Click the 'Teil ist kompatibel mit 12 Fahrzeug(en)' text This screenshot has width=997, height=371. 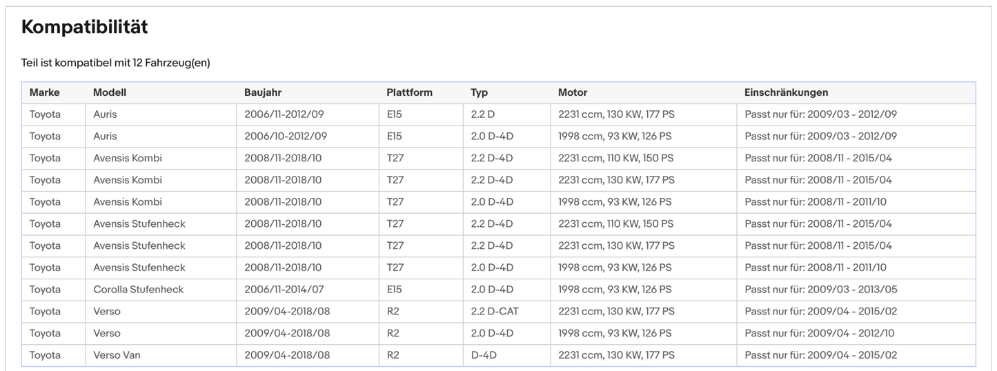pyautogui.click(x=115, y=63)
